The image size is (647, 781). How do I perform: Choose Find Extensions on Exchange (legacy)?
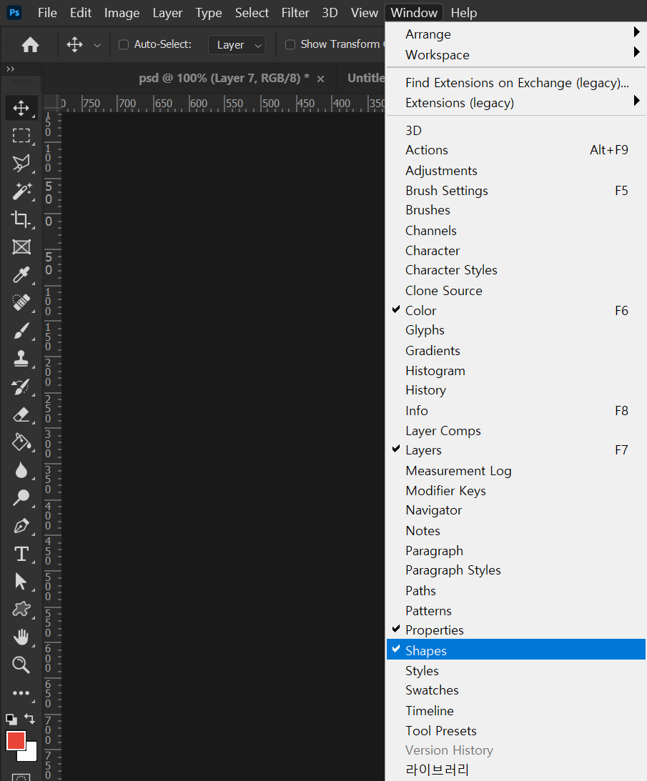(x=516, y=83)
